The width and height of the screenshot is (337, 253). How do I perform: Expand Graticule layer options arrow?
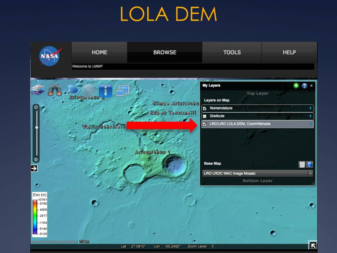[310, 116]
